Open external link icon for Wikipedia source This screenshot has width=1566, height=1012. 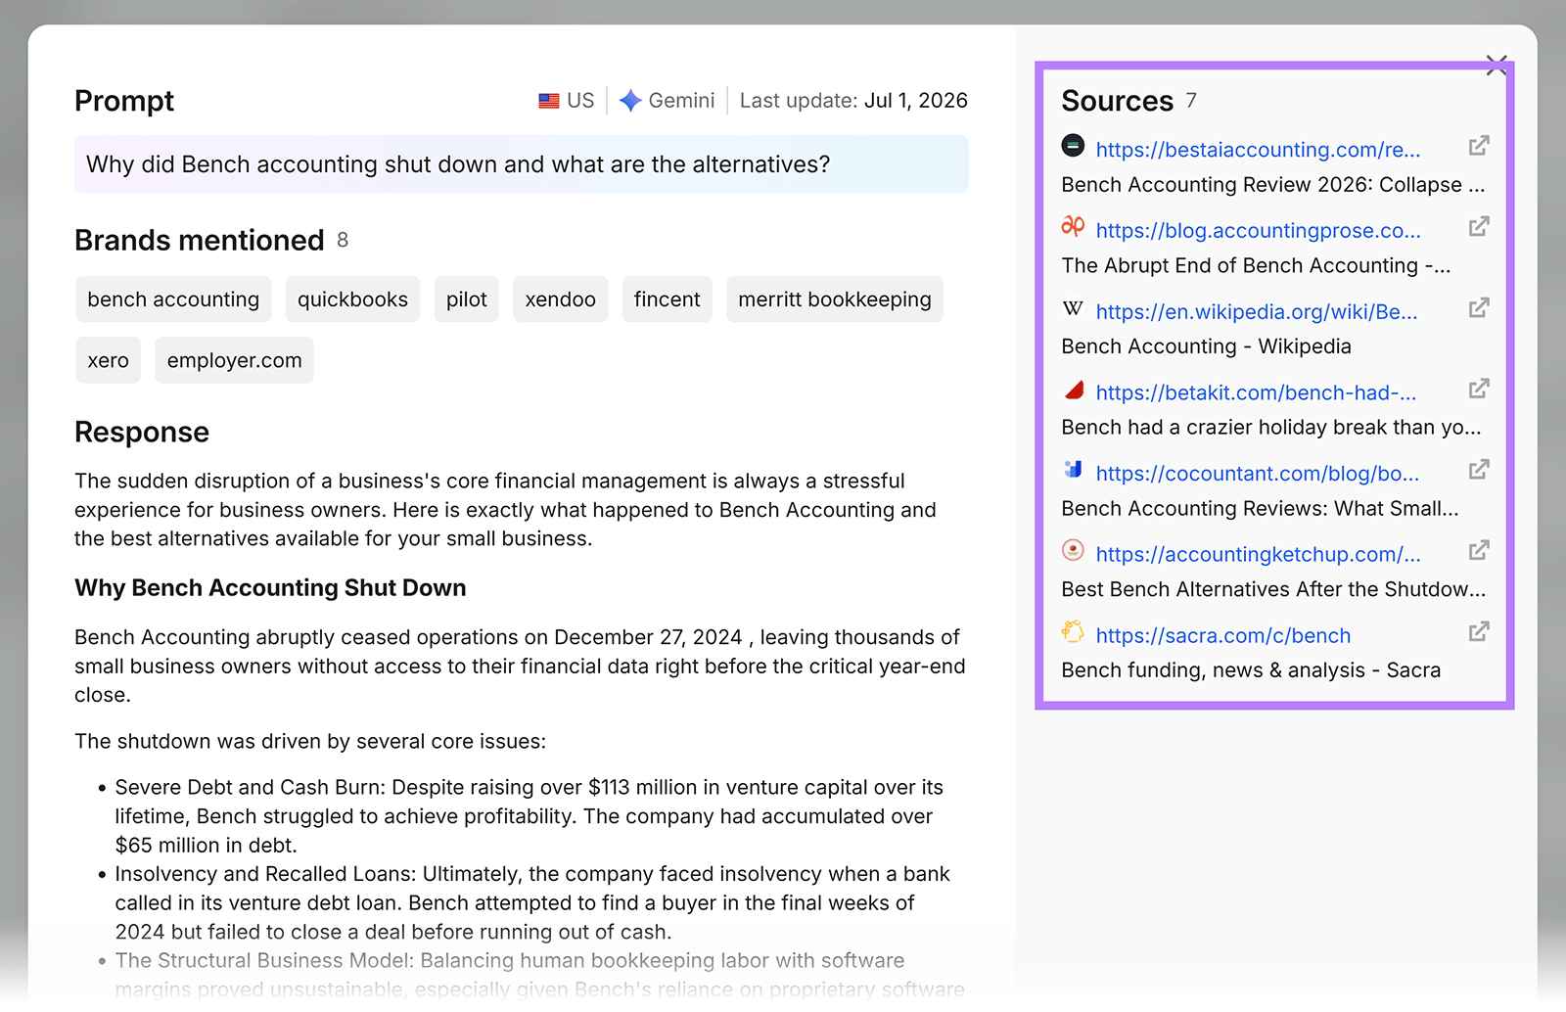pyautogui.click(x=1479, y=308)
